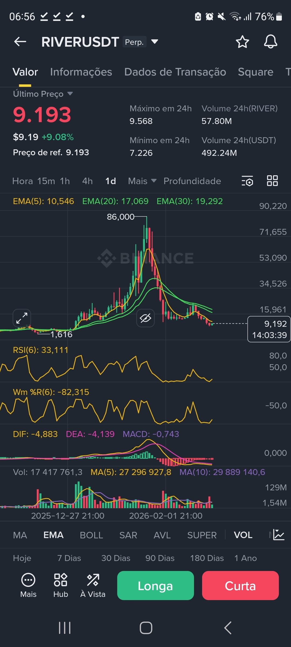Tap 86,000 high price marker

pyautogui.click(x=120, y=217)
